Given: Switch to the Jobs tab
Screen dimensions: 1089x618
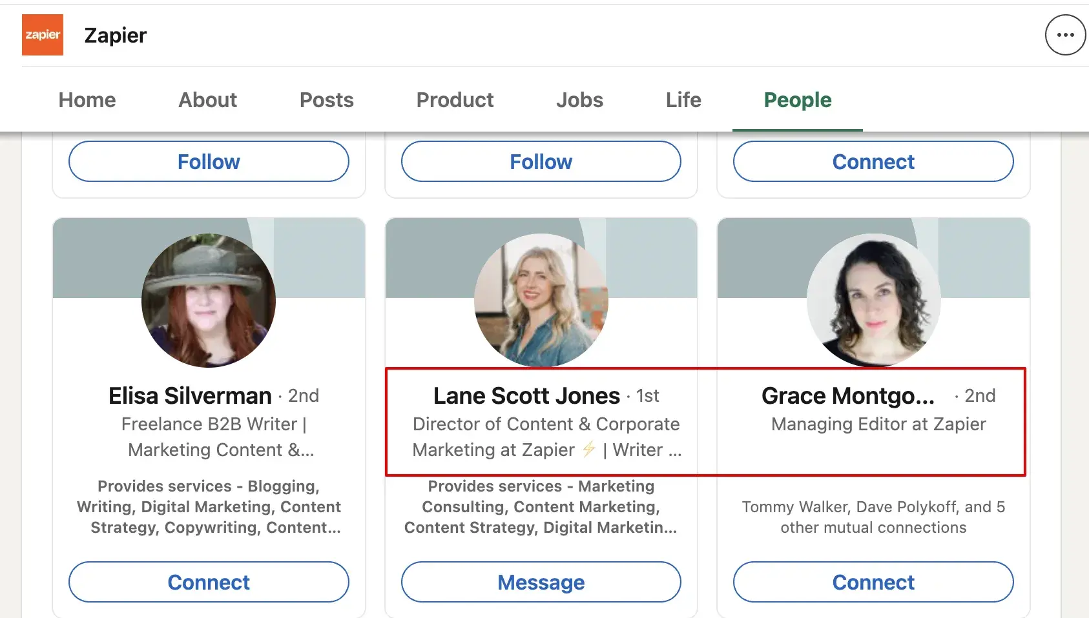Looking at the screenshot, I should [x=579, y=100].
